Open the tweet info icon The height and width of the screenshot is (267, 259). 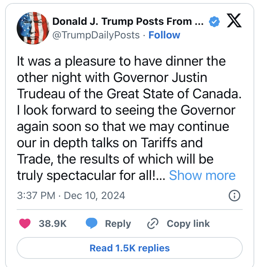coord(235,196)
